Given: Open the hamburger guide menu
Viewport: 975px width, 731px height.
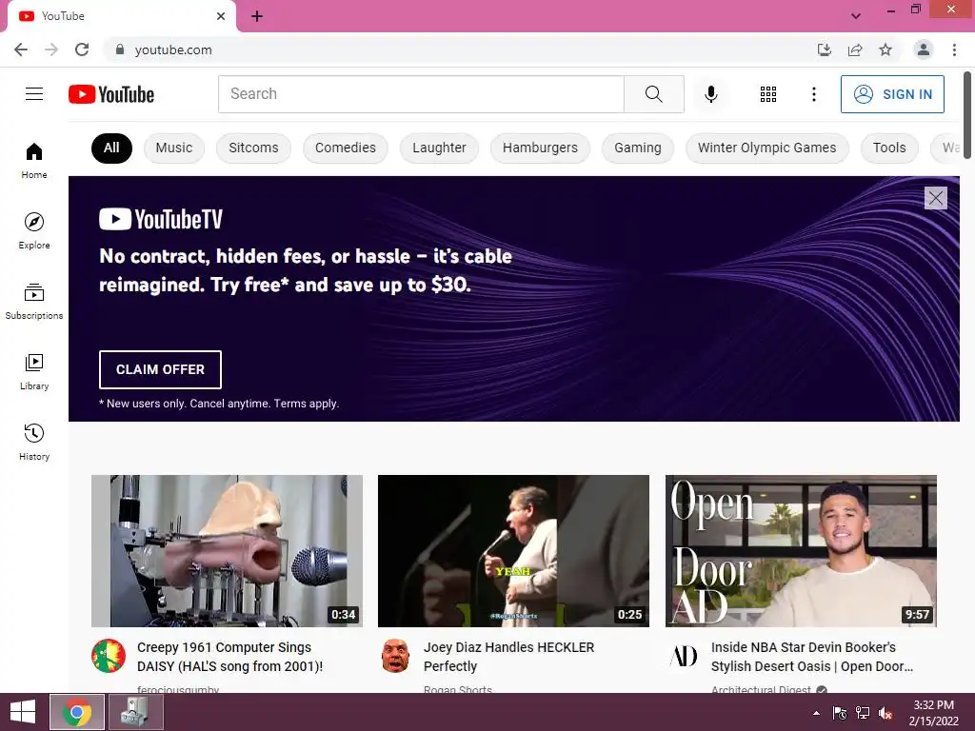Looking at the screenshot, I should click(34, 94).
